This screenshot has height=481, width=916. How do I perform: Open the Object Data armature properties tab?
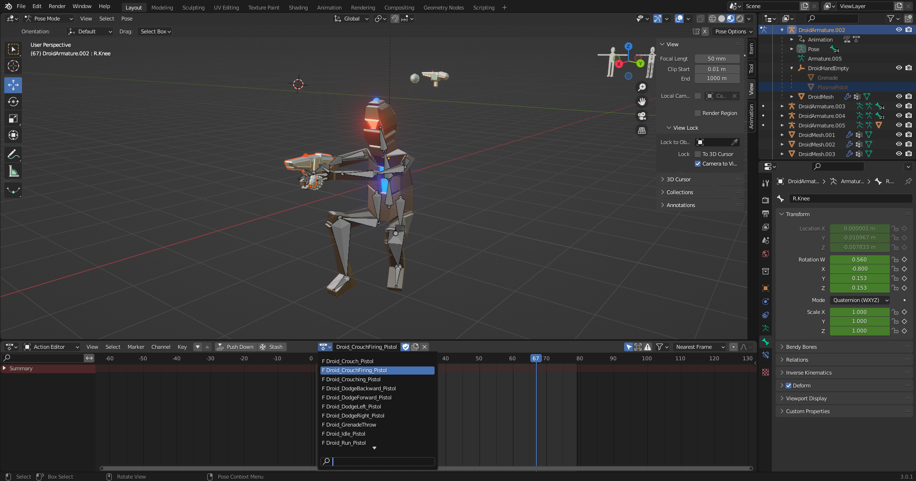point(766,328)
